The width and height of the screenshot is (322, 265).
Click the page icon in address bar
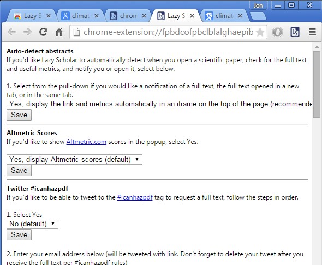(x=76, y=32)
